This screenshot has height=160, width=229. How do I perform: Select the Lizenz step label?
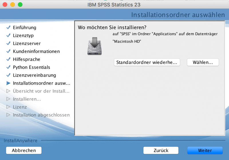pos(20,107)
